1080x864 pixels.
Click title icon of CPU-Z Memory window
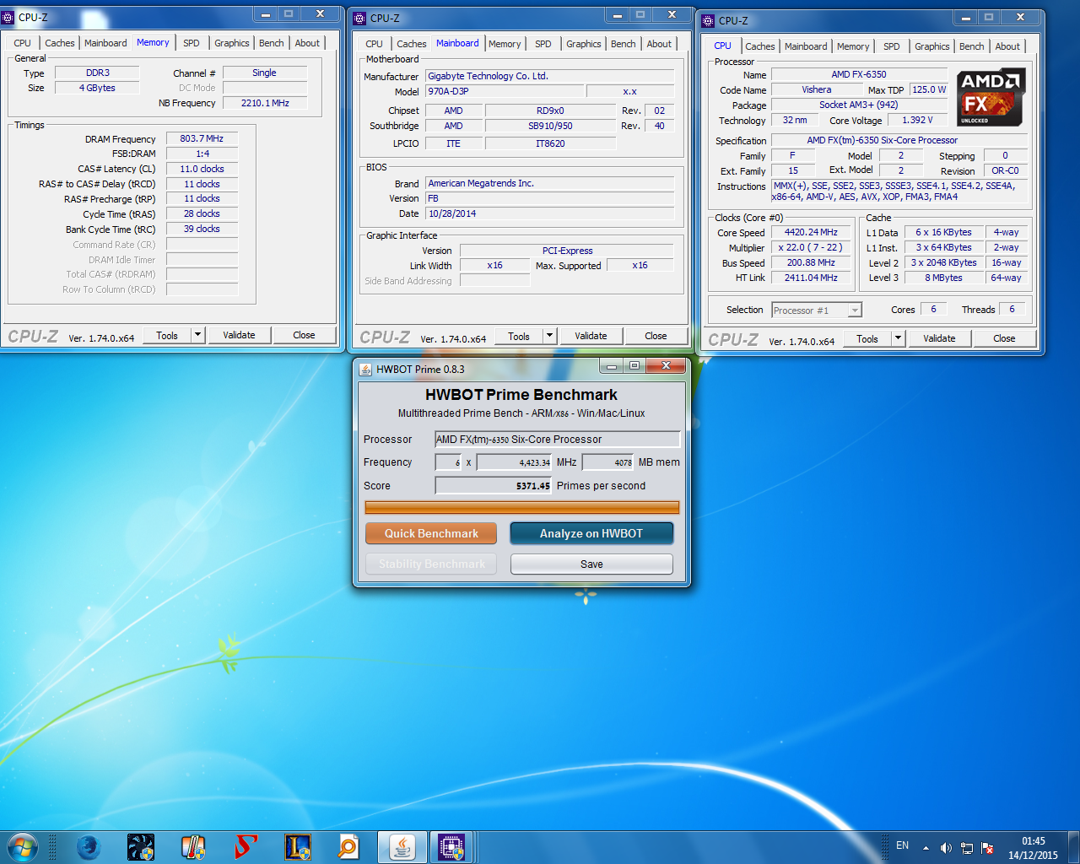[8, 17]
